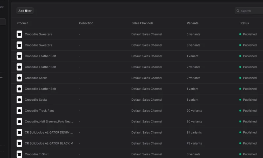Click the Product column header
263x158 pixels.
point(22,23)
